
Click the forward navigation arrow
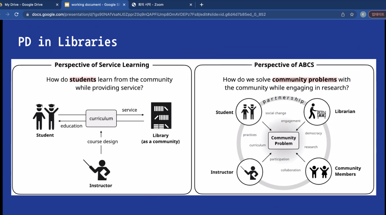click(x=8, y=14)
